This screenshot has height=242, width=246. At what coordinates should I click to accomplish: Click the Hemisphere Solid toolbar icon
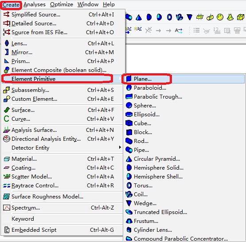tap(149, 17)
